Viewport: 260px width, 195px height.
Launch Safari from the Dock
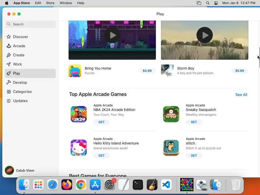coord(53,185)
